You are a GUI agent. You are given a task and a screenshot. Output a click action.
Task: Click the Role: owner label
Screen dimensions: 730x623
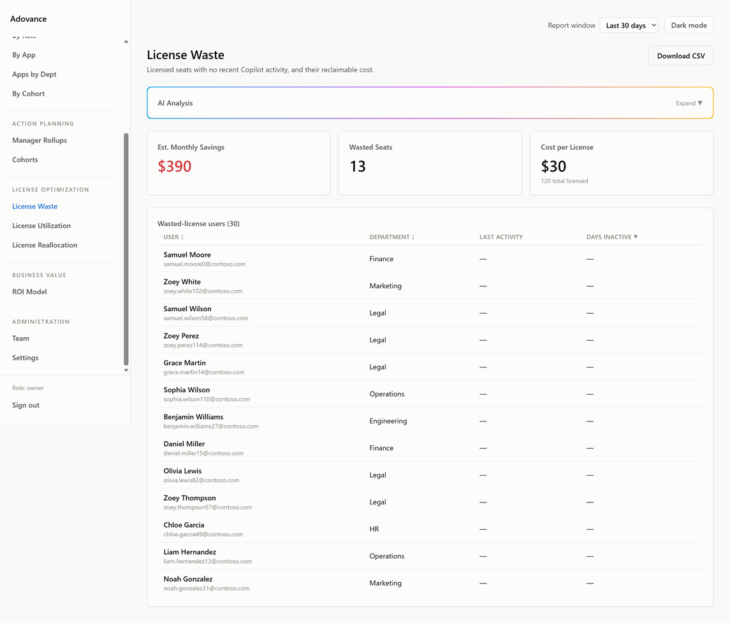point(28,388)
